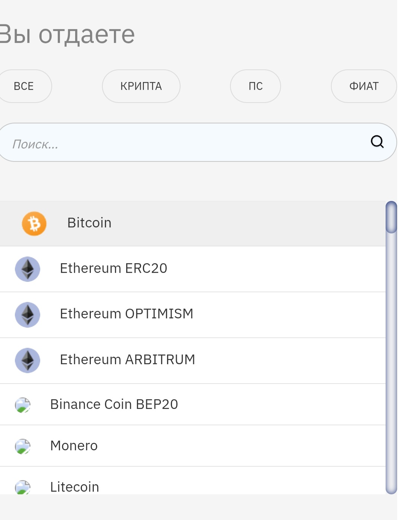402x520 pixels.
Task: Click the Ethereum ARBITRUM diamond icon
Action: pyautogui.click(x=28, y=360)
